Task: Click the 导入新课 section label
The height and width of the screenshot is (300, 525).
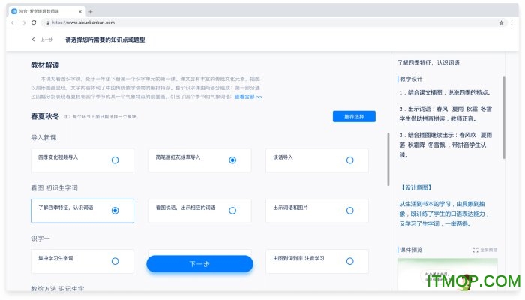Action: [x=43, y=137]
